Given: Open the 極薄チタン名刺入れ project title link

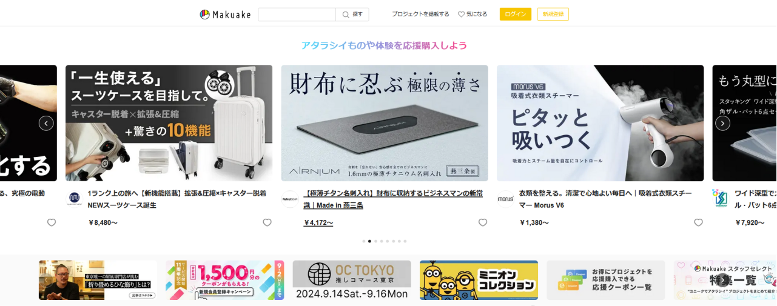Looking at the screenshot, I should tap(393, 199).
